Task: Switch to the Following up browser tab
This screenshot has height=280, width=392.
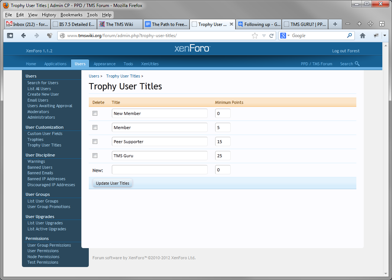Action: pos(259,24)
